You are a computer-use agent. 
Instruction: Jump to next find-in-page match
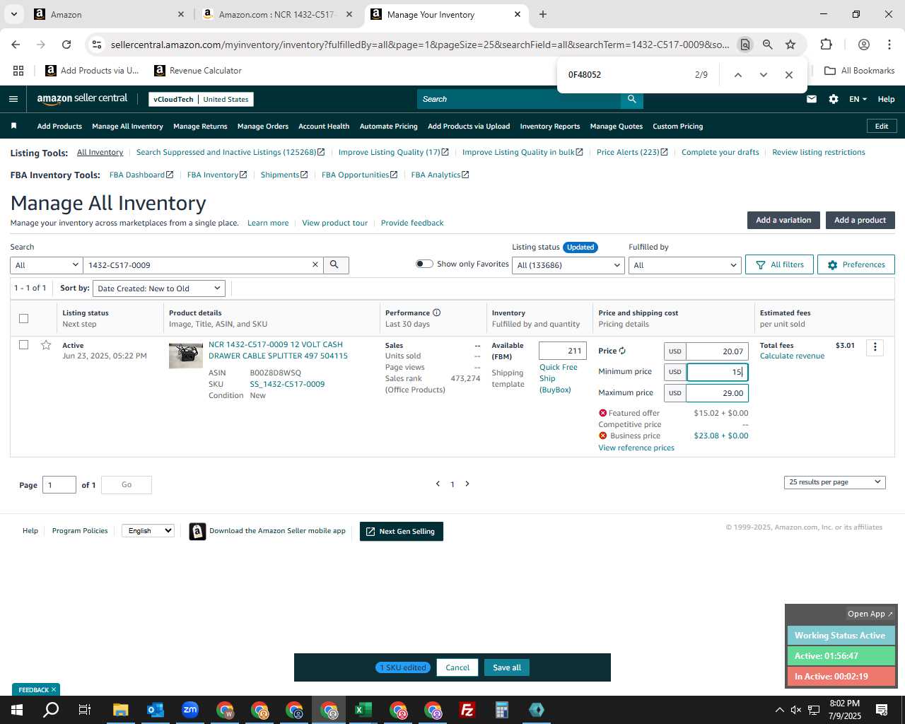(763, 75)
